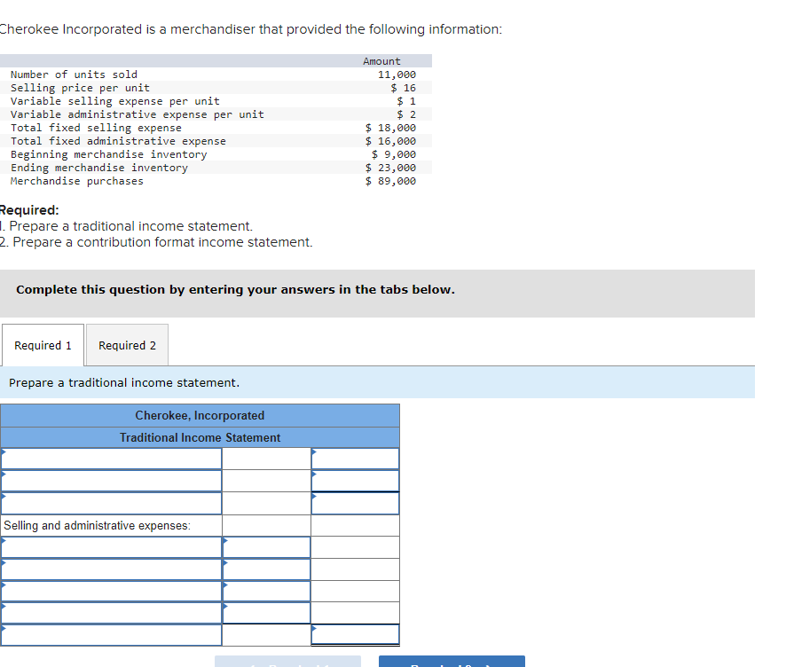This screenshot has height=667, width=794.
Task: Click 'Variable administrative expense per unit' text
Action: [138, 114]
